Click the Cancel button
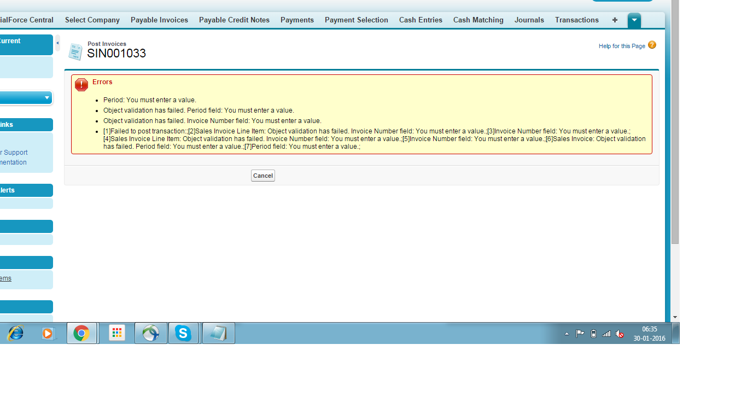 pos(263,176)
